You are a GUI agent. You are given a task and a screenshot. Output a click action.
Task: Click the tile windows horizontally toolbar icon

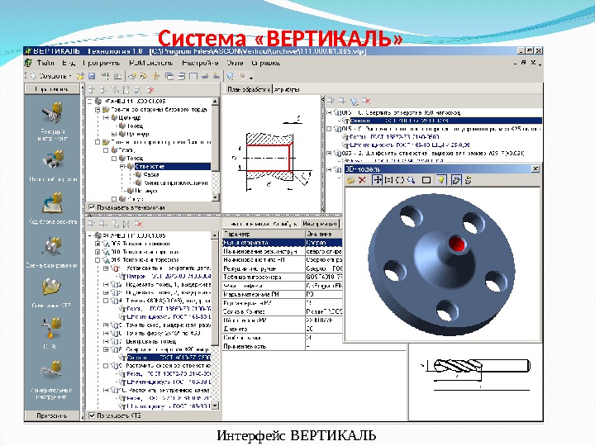(x=182, y=76)
